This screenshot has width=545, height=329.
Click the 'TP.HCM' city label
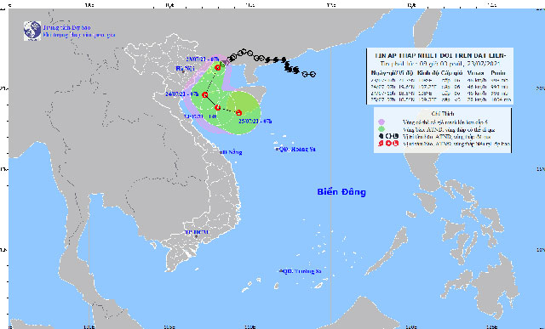point(197,232)
